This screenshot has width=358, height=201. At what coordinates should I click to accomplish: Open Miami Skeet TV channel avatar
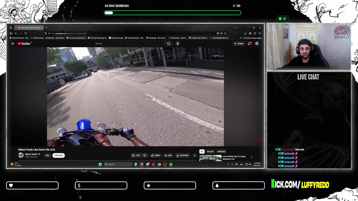tap(21, 155)
